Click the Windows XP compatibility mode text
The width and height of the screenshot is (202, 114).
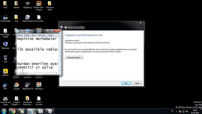click(x=87, y=43)
